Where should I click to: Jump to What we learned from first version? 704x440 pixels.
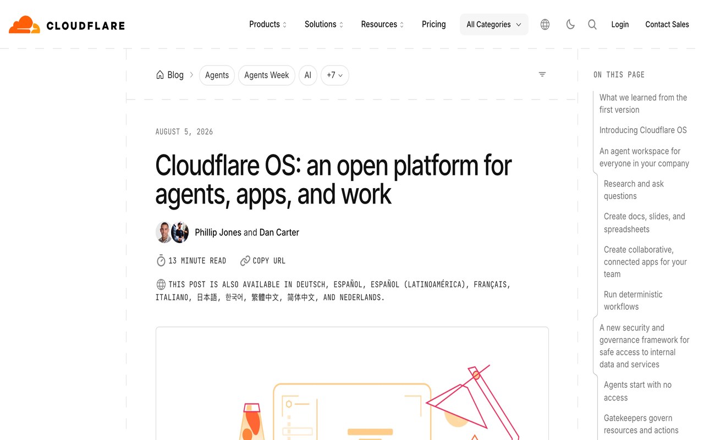pyautogui.click(x=643, y=103)
